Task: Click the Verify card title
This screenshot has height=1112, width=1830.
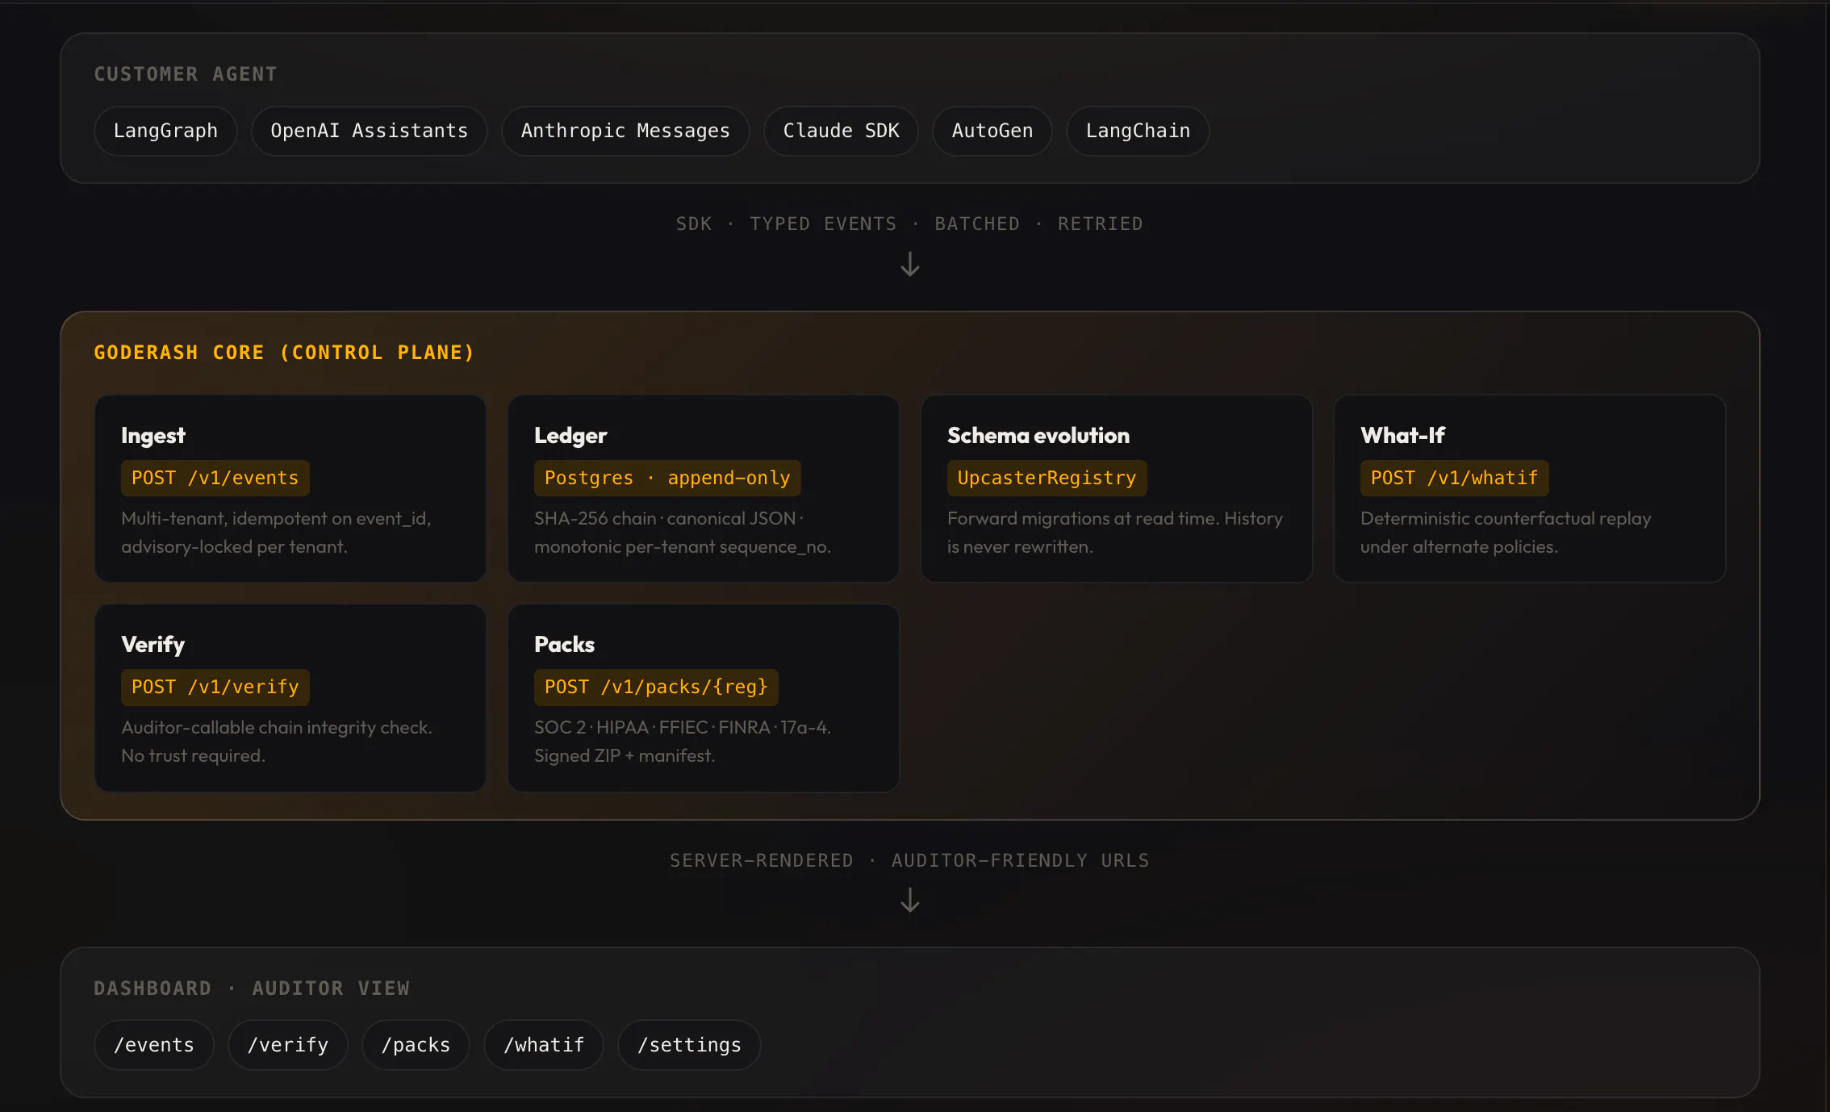Action: [x=153, y=644]
